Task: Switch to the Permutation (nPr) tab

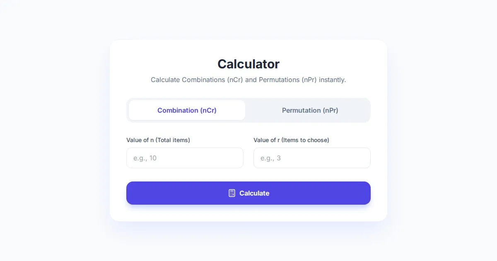Action: (x=310, y=110)
